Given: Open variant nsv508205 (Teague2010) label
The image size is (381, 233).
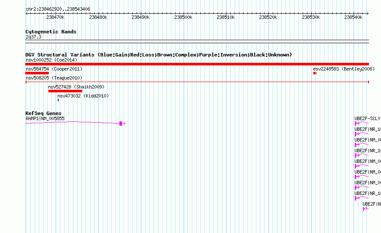Looking at the screenshot, I should [54, 78].
